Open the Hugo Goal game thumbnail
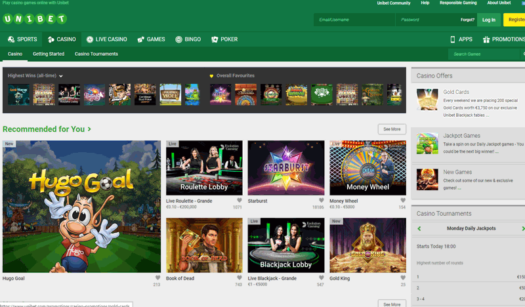Screen dimensions: 525x307 pos(81,206)
